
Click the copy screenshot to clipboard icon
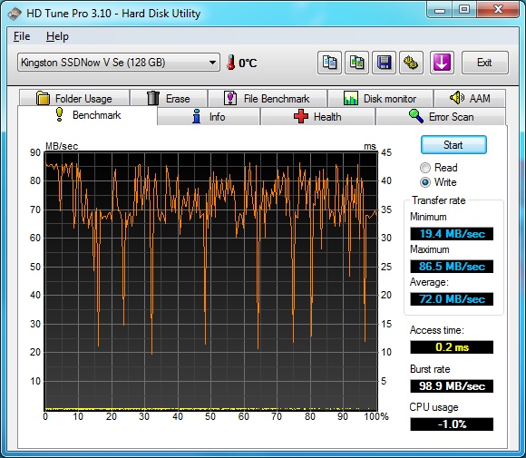click(356, 63)
